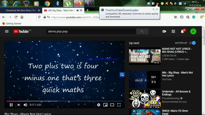
Task: Run search with magnifier button
Action: [142, 31]
